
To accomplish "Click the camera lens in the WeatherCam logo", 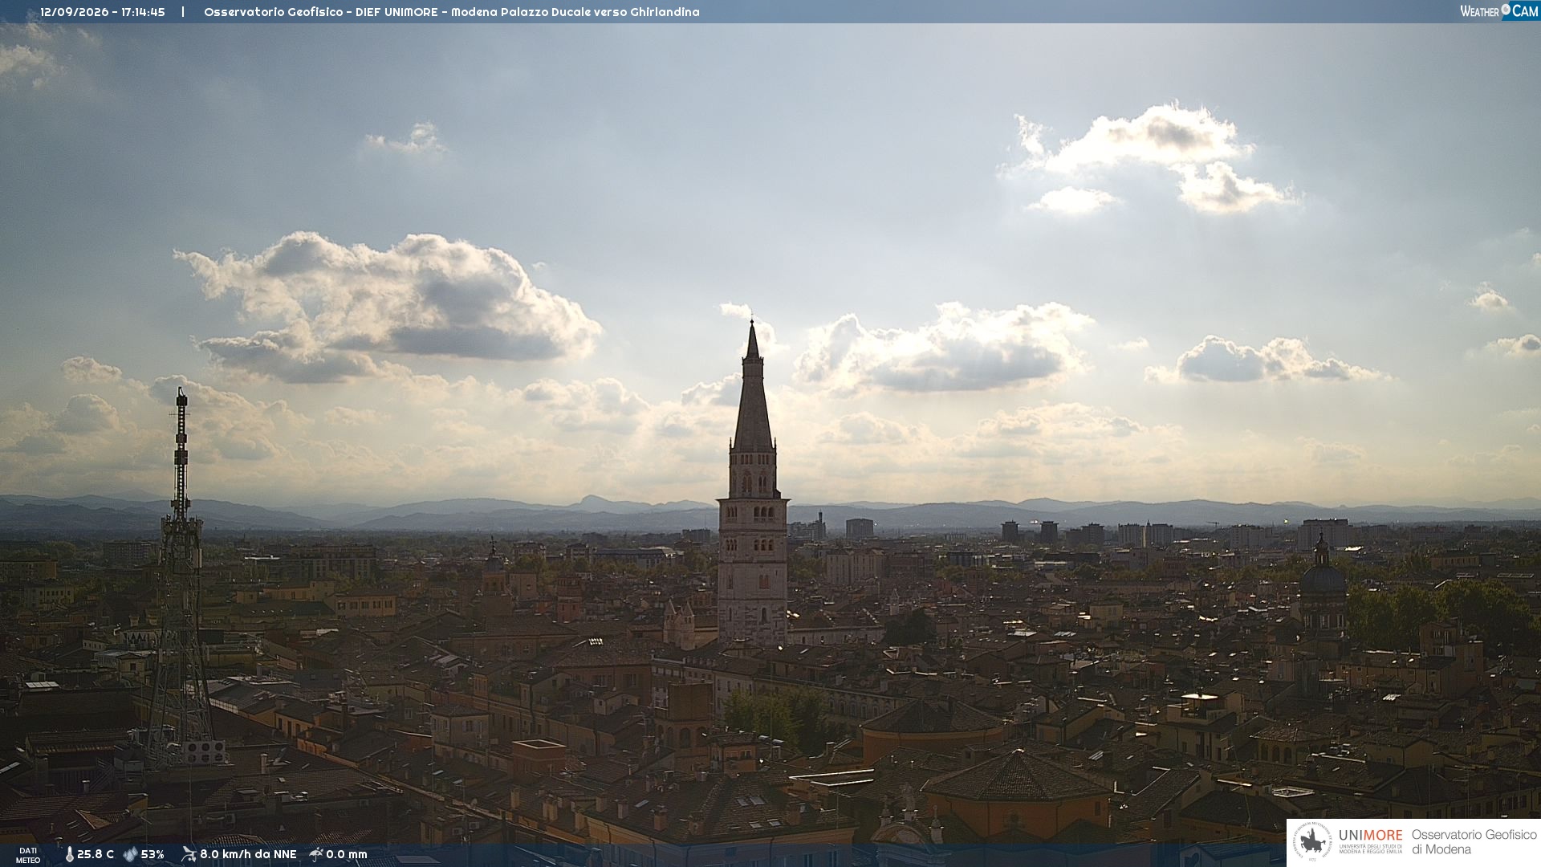I will [1506, 10].
